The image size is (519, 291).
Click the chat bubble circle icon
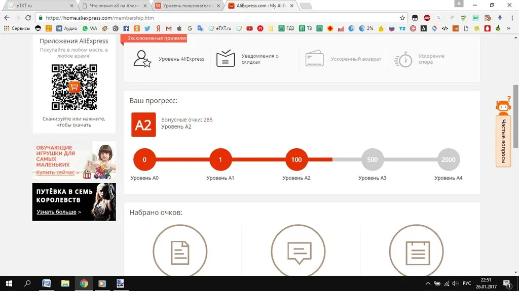pyautogui.click(x=298, y=251)
